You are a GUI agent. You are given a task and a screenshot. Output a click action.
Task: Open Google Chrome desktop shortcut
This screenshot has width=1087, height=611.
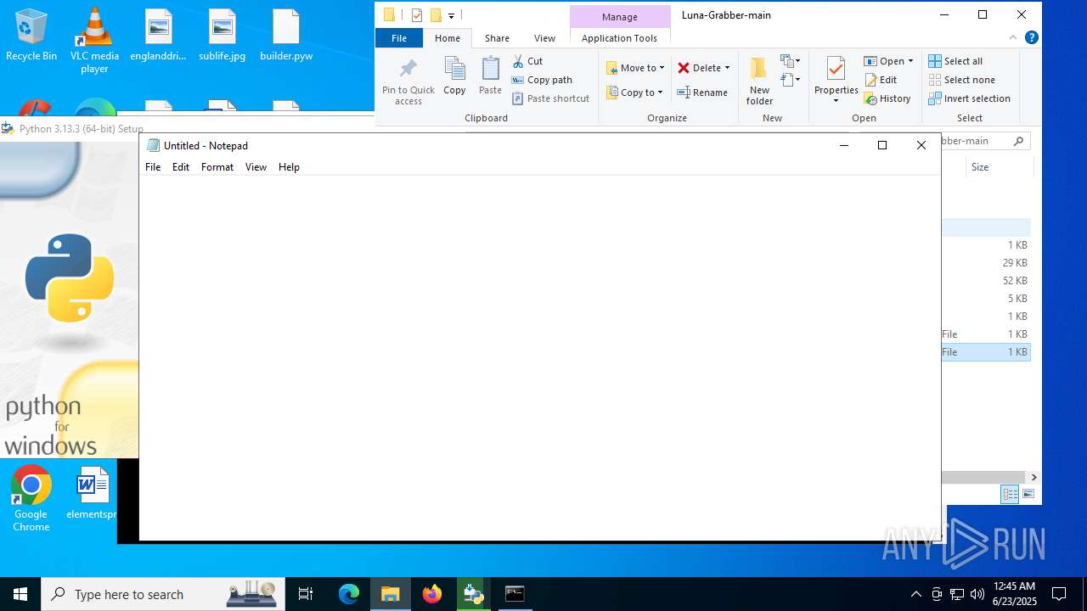click(x=31, y=499)
